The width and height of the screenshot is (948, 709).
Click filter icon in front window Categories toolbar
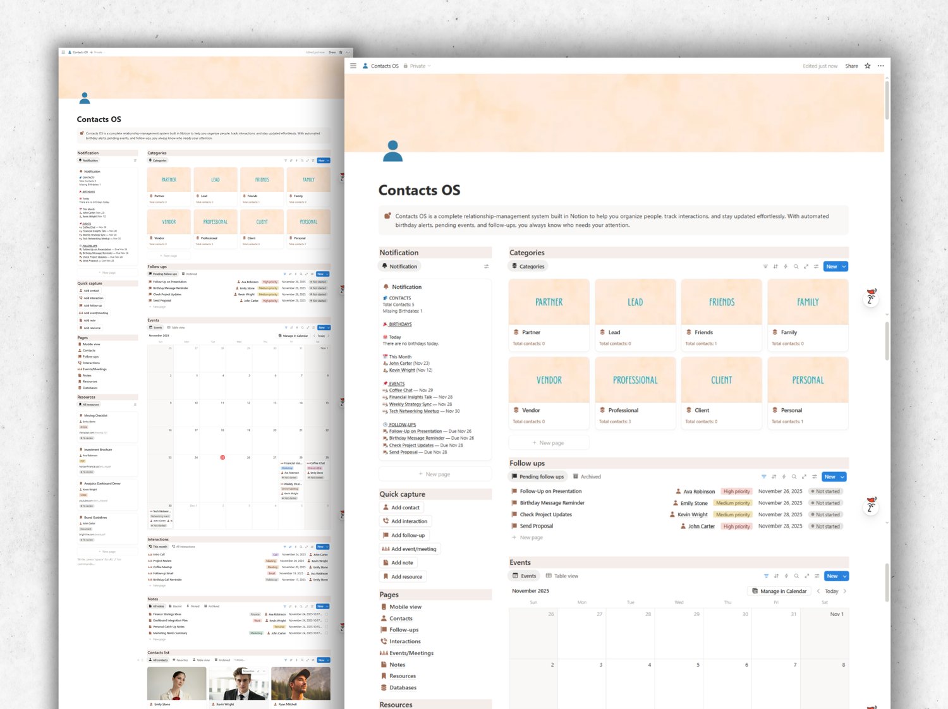[765, 267]
